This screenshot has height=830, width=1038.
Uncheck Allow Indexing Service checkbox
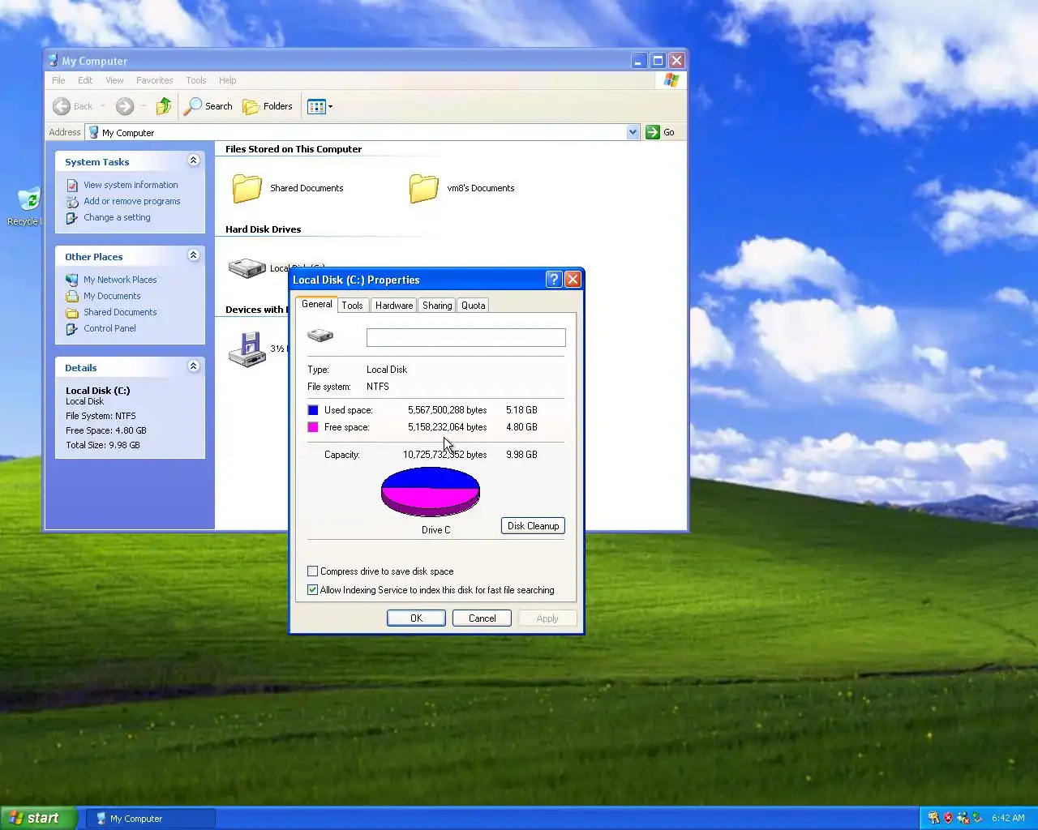pyautogui.click(x=312, y=590)
